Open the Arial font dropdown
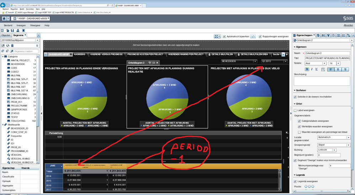 [324, 64]
